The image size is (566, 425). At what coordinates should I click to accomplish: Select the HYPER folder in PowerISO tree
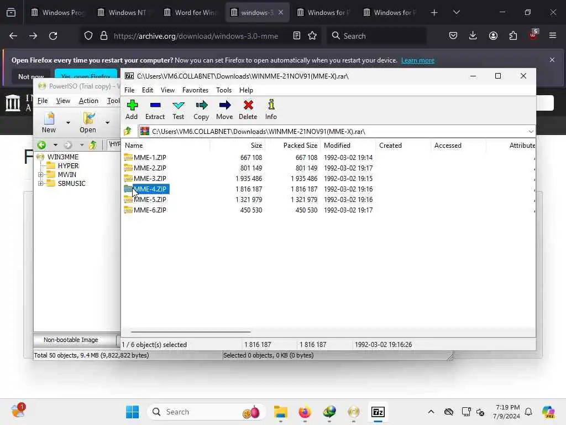coord(68,166)
